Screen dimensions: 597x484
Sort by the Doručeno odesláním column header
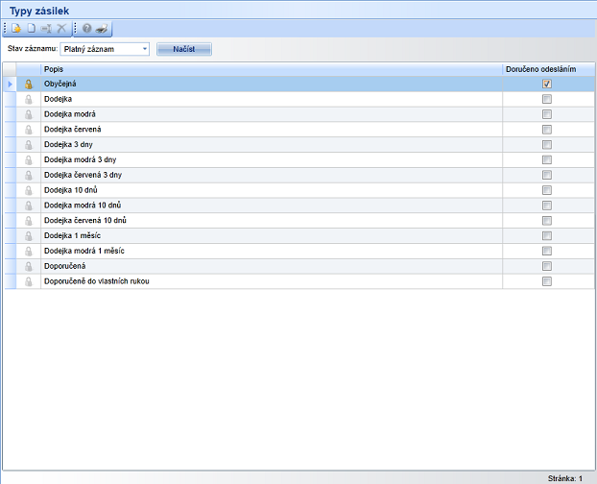(548, 69)
